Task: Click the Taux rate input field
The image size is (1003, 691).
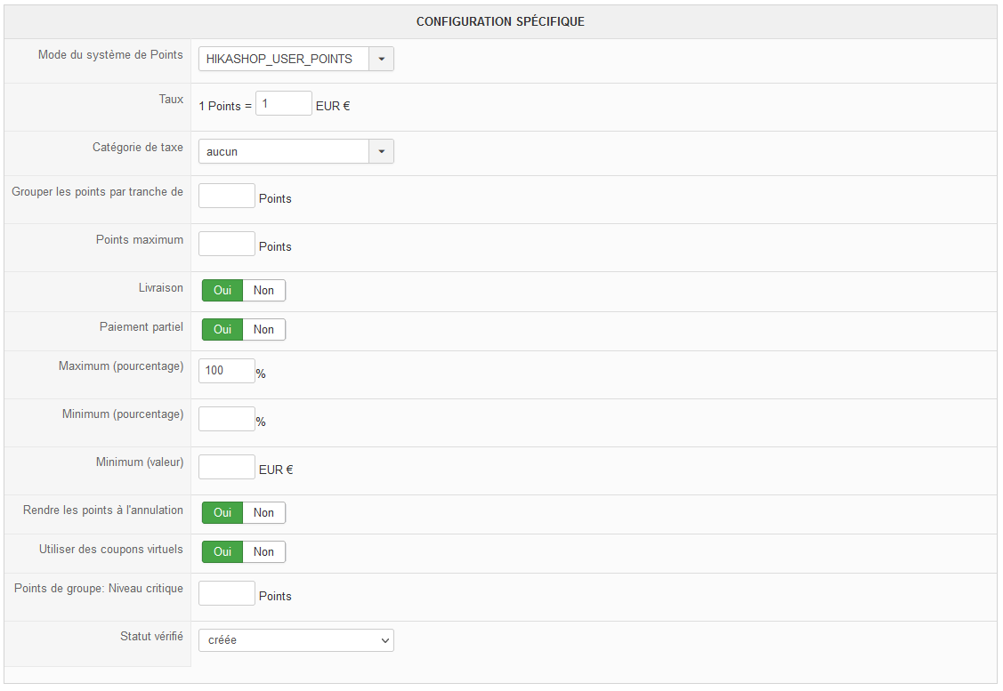Action: (x=283, y=104)
